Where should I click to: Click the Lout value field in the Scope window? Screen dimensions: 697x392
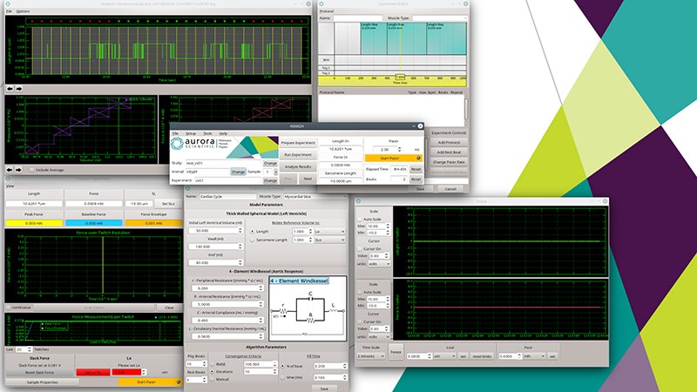tap(417, 356)
